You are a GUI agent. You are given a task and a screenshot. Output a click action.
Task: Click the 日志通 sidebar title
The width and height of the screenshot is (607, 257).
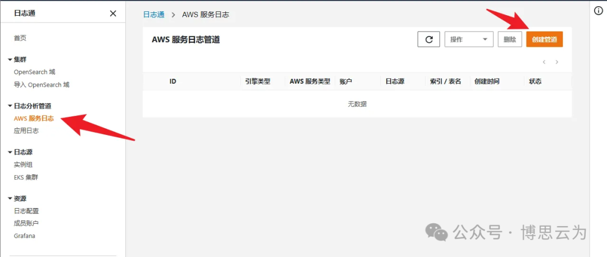click(x=25, y=13)
